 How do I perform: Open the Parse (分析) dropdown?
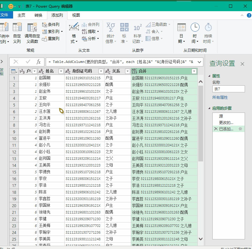coord(90,39)
